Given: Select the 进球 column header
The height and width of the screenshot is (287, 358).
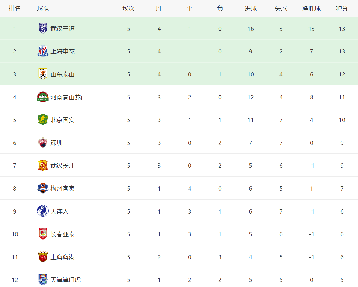Looking at the screenshot, I should pos(250,9).
